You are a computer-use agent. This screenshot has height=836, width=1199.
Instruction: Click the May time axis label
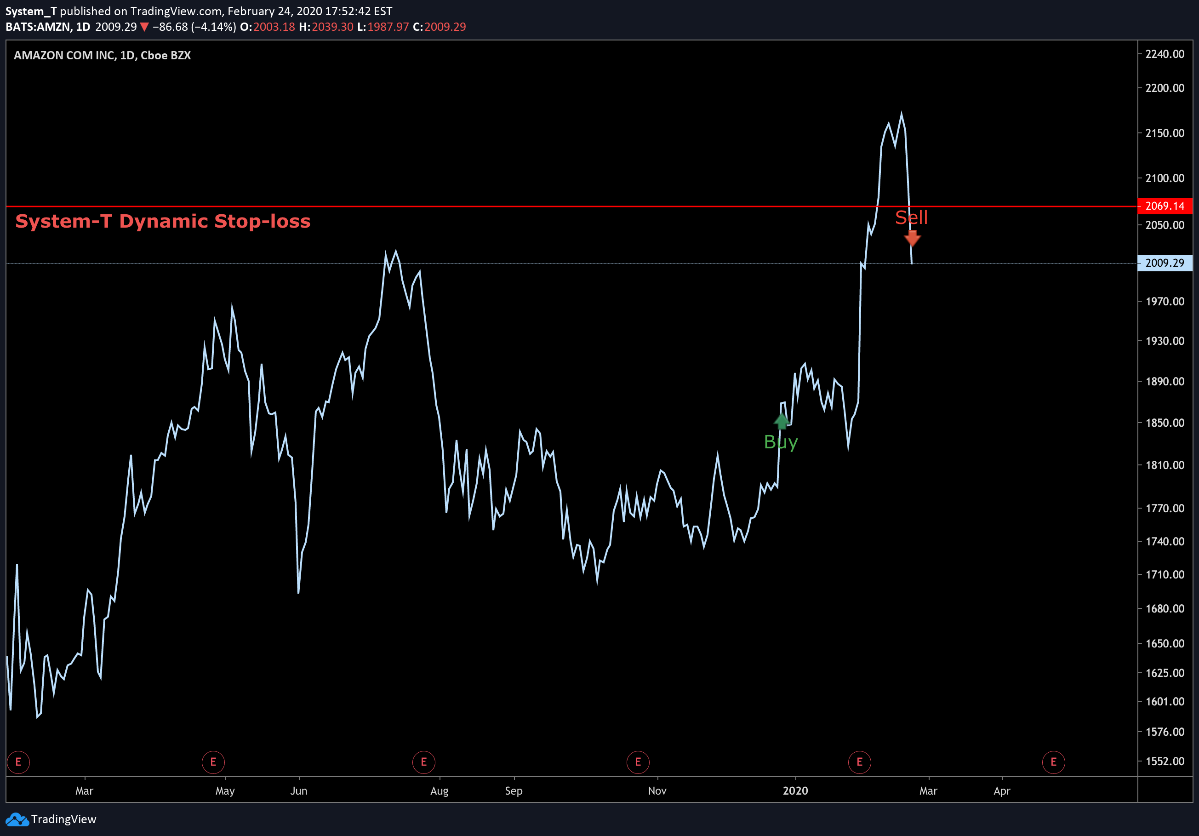pos(225,791)
